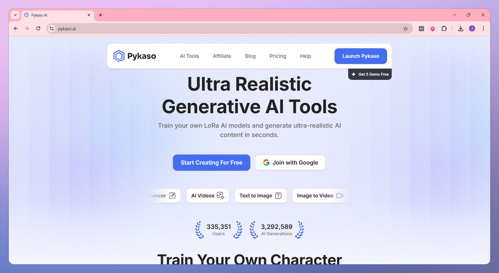This screenshot has height=273, width=499.
Task: Select the Image to Video chip
Action: pyautogui.click(x=320, y=196)
